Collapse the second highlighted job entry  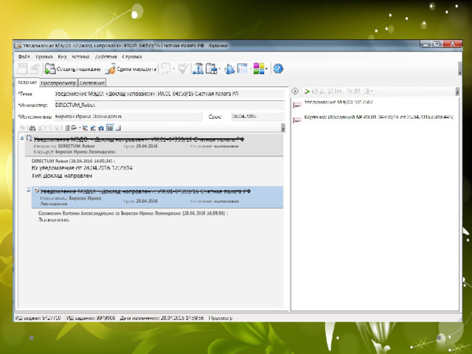pos(28,190)
